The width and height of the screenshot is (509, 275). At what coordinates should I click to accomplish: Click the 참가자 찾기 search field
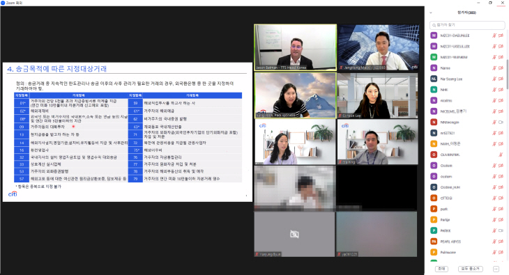[467, 25]
